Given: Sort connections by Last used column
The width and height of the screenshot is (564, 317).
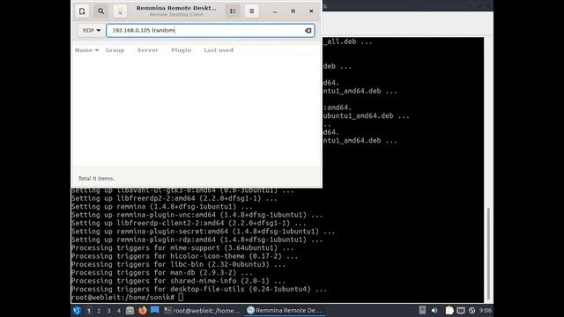Looking at the screenshot, I should (x=219, y=50).
